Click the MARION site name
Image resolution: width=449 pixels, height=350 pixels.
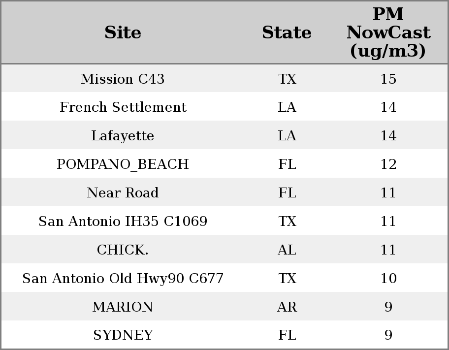click(x=123, y=307)
